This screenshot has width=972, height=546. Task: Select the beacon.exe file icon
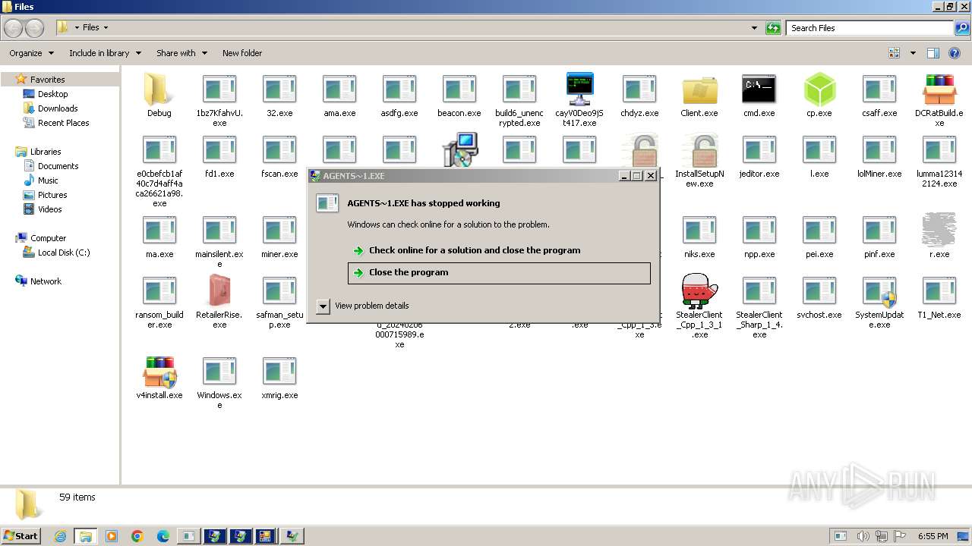click(x=459, y=89)
